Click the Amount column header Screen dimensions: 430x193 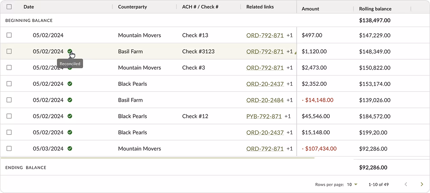click(x=310, y=9)
